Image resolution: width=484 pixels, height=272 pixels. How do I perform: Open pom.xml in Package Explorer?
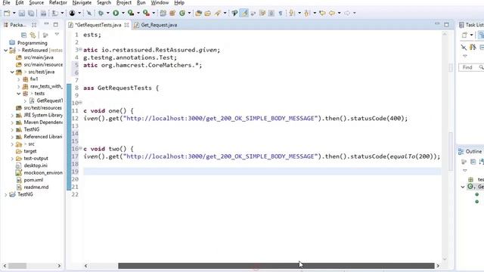coord(33,180)
